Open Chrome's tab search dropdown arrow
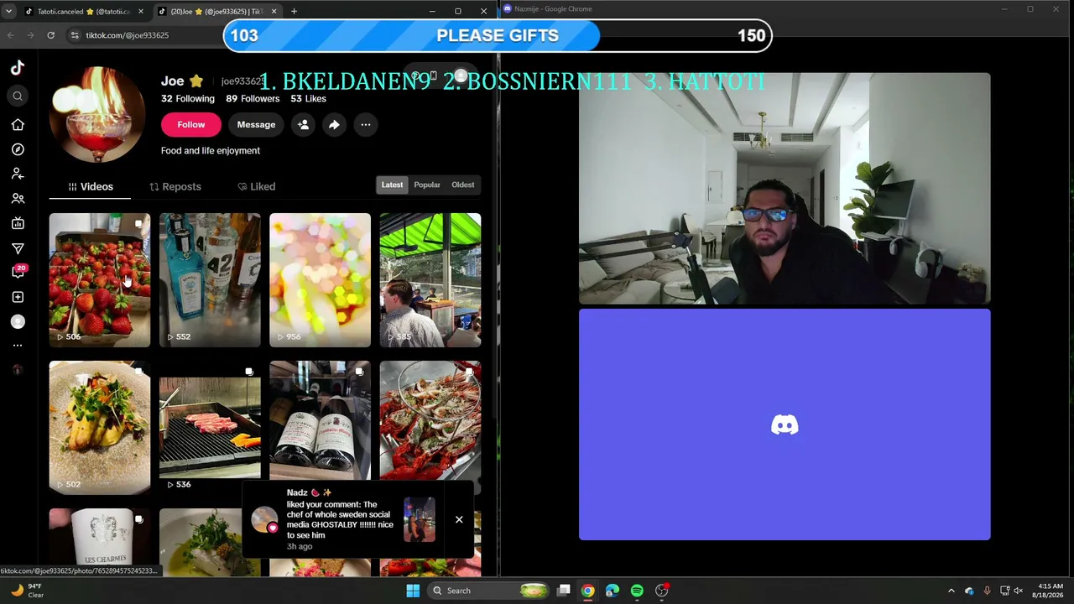 coord(9,11)
